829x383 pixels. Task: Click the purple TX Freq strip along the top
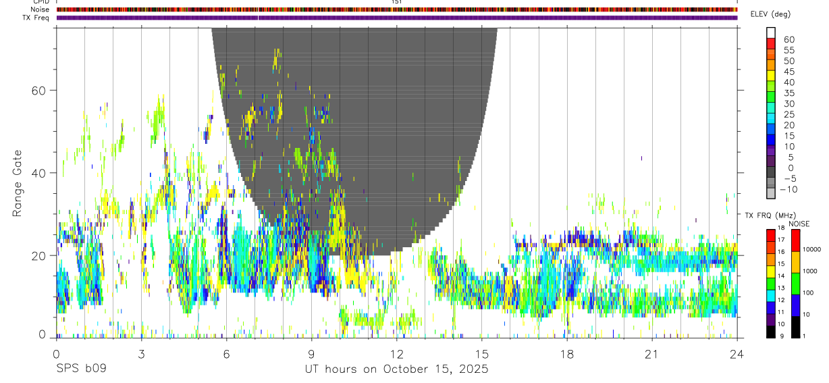(397, 18)
